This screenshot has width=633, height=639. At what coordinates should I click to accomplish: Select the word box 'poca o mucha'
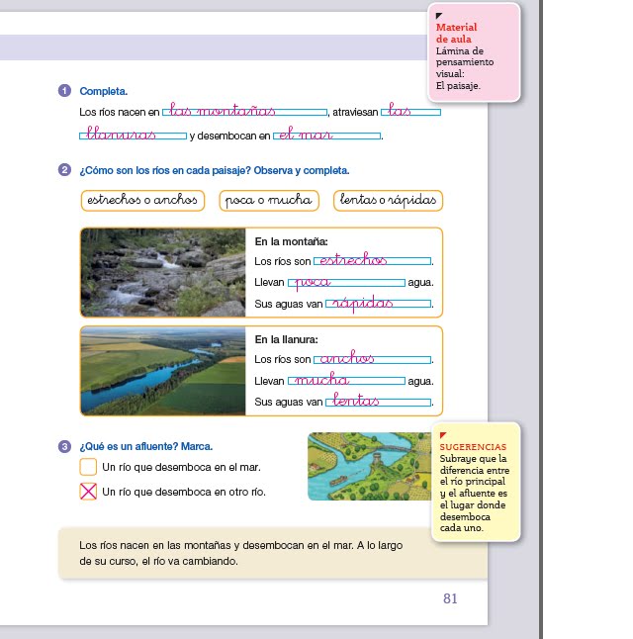(x=269, y=201)
